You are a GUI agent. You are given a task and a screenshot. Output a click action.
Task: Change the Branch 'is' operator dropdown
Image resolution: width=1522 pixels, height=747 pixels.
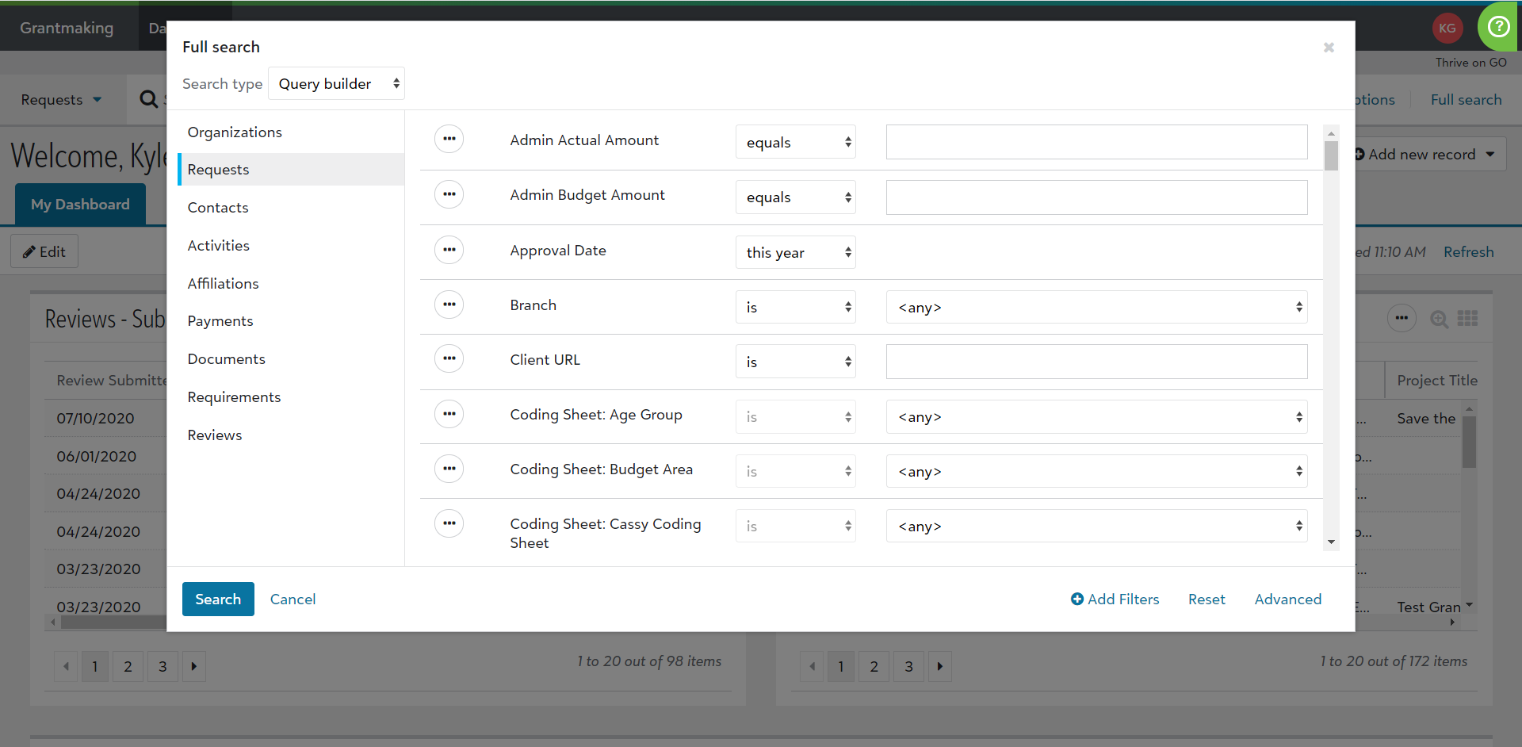tap(795, 307)
